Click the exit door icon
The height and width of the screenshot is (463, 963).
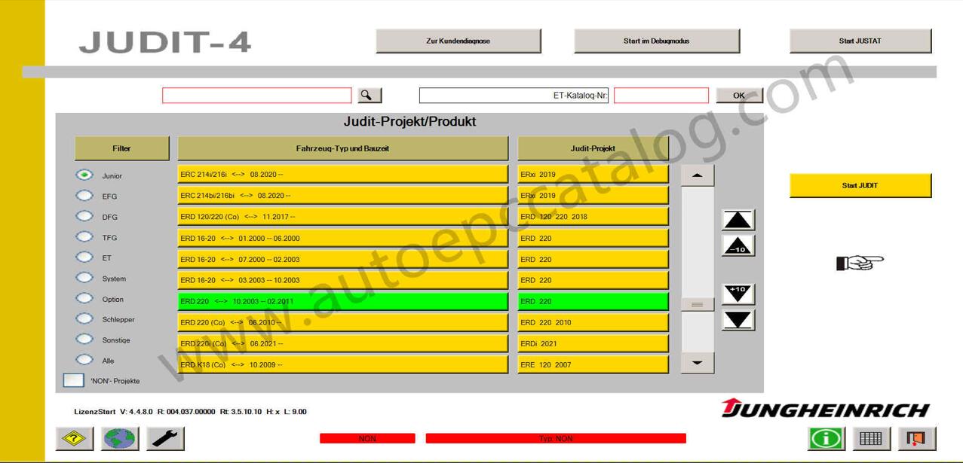(x=917, y=438)
